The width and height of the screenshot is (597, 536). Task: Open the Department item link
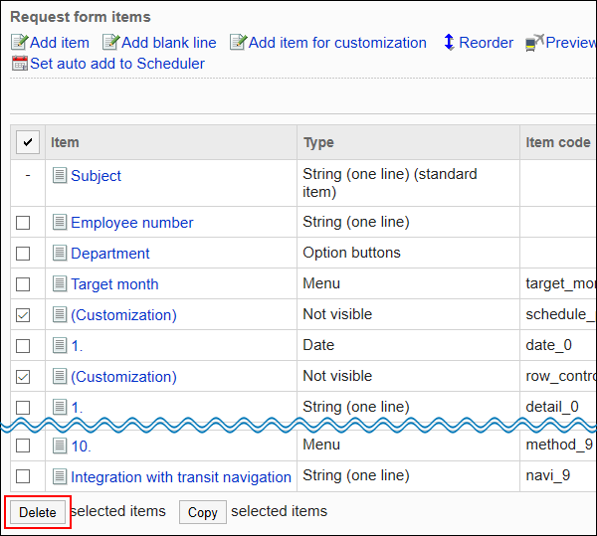pyautogui.click(x=110, y=254)
